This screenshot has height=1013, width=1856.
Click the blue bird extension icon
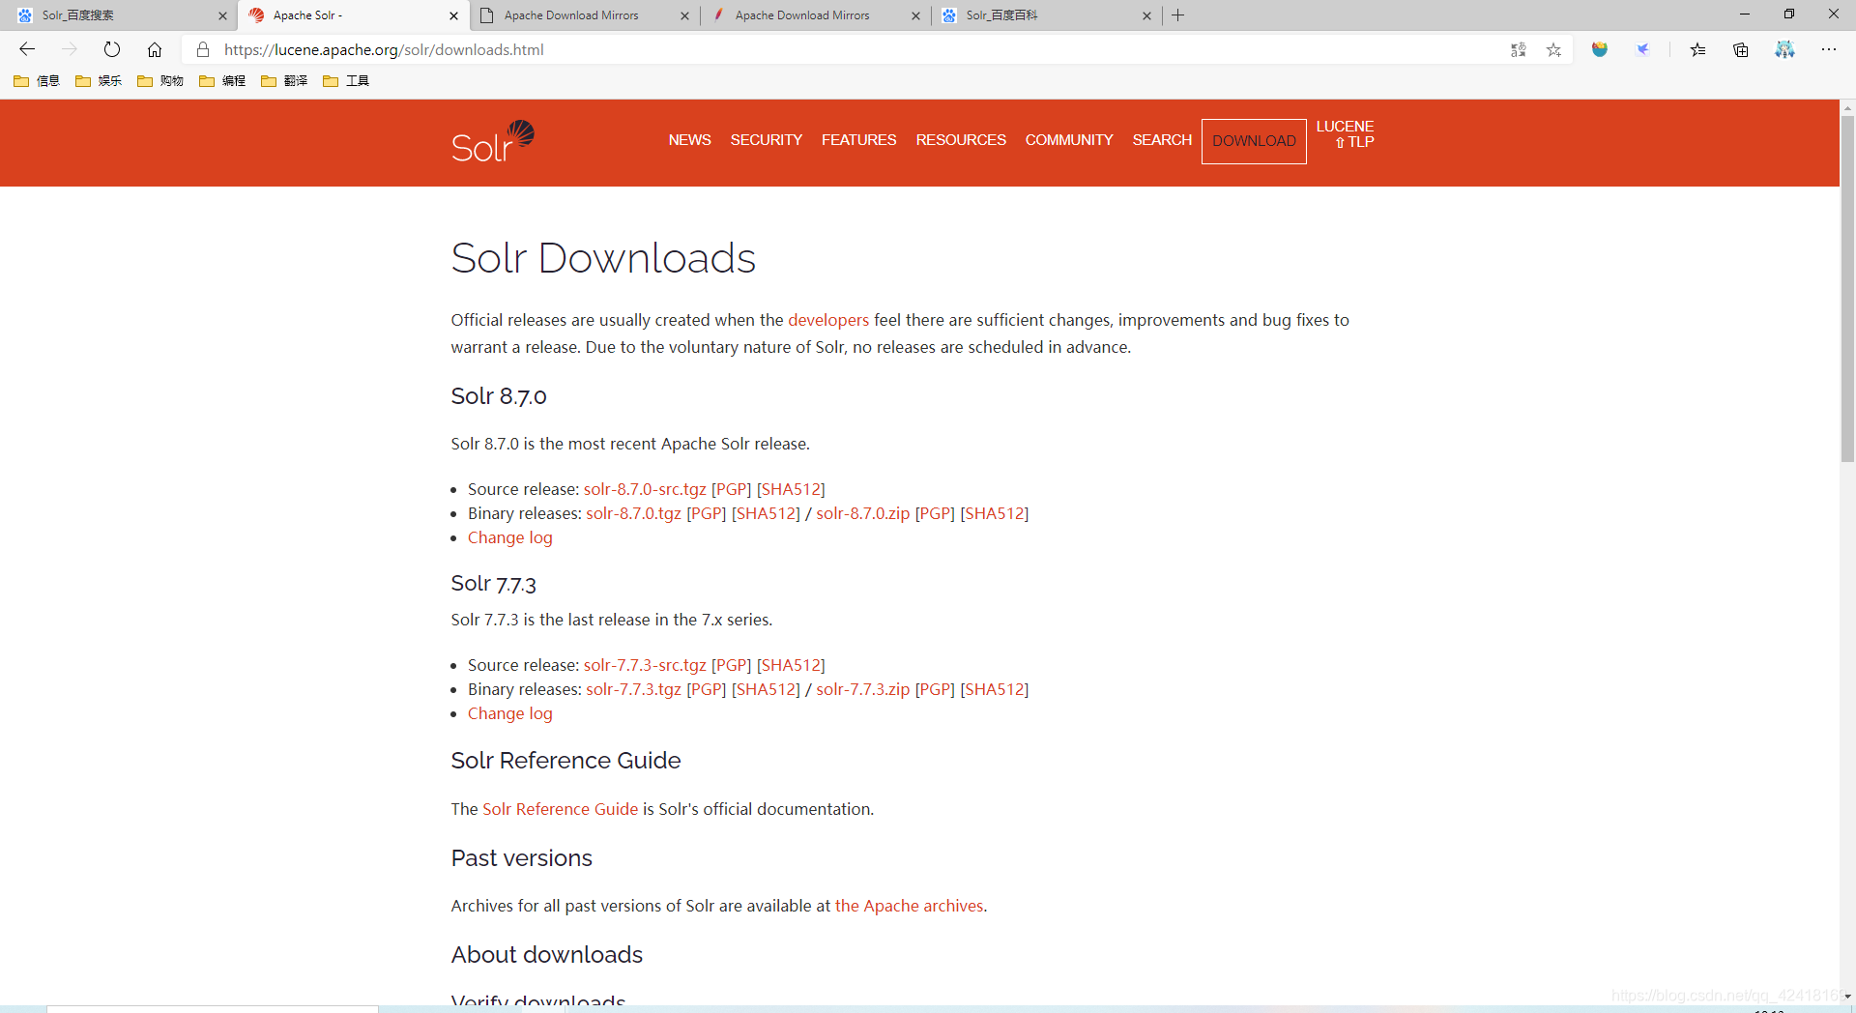coord(1642,49)
